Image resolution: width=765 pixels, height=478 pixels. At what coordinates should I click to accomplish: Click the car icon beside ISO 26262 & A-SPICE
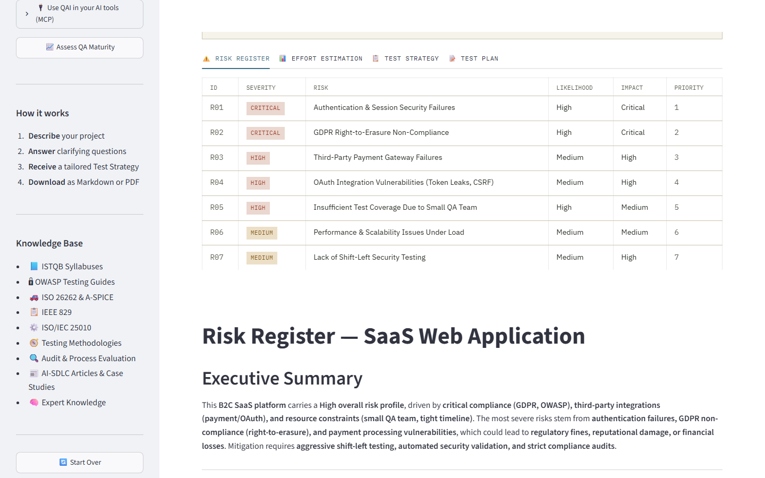[34, 297]
